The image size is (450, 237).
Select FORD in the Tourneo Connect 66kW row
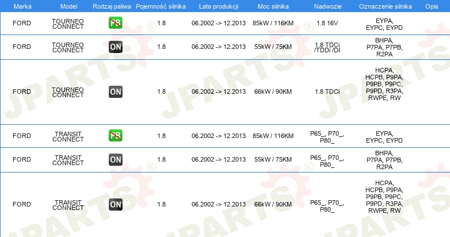pyautogui.click(x=22, y=92)
